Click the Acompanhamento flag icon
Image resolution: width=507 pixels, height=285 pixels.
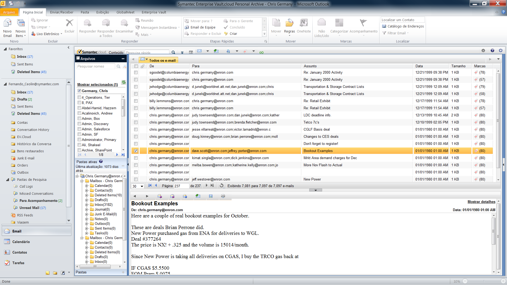pos(363,23)
